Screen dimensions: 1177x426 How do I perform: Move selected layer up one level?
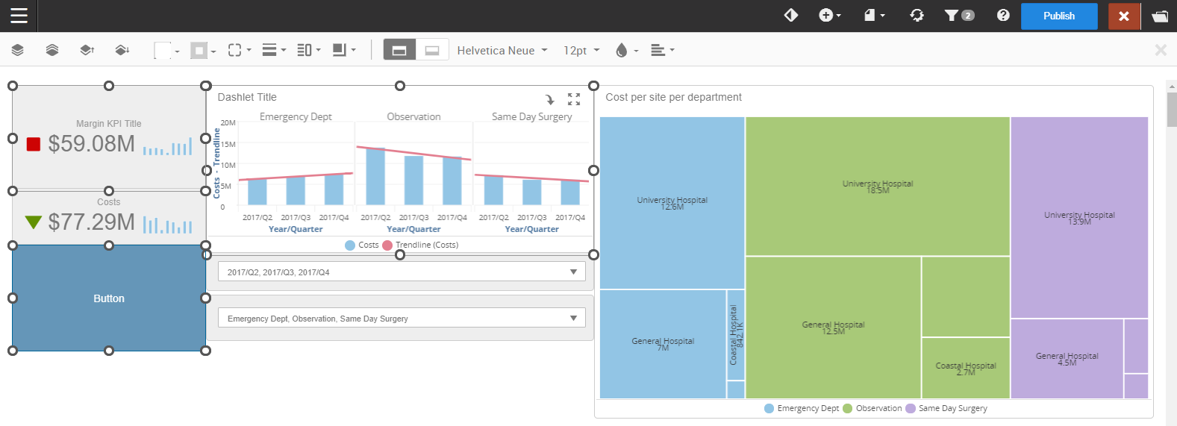87,50
